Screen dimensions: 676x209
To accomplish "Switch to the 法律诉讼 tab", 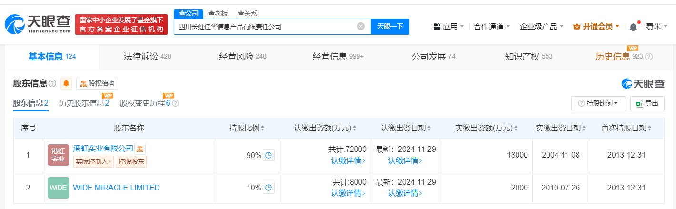I will pos(146,57).
